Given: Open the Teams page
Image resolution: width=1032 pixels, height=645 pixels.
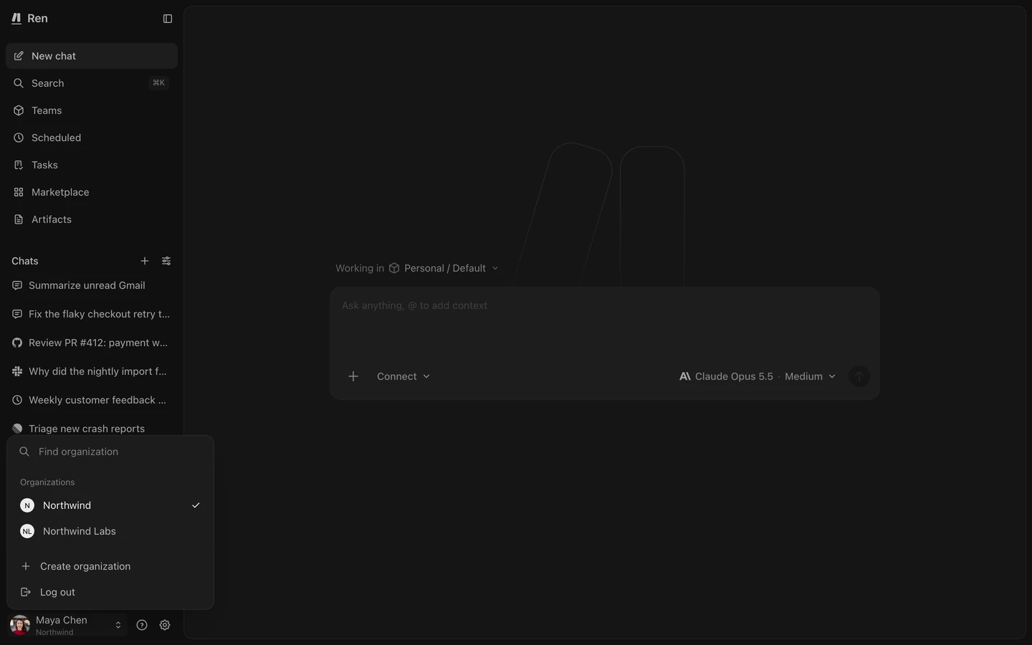Looking at the screenshot, I should (x=92, y=110).
